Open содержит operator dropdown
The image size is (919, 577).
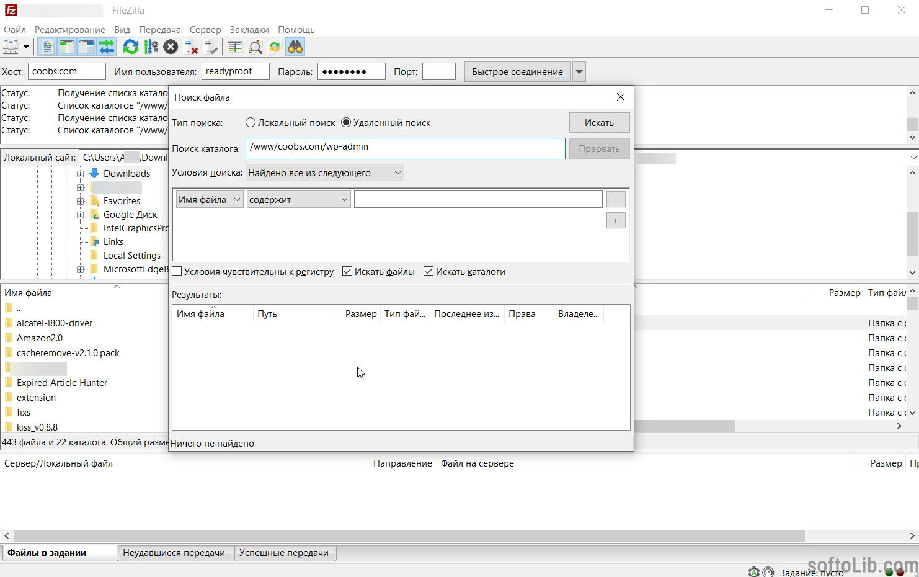(299, 200)
